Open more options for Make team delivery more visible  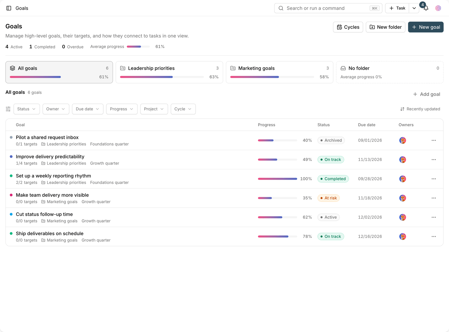pos(434,198)
